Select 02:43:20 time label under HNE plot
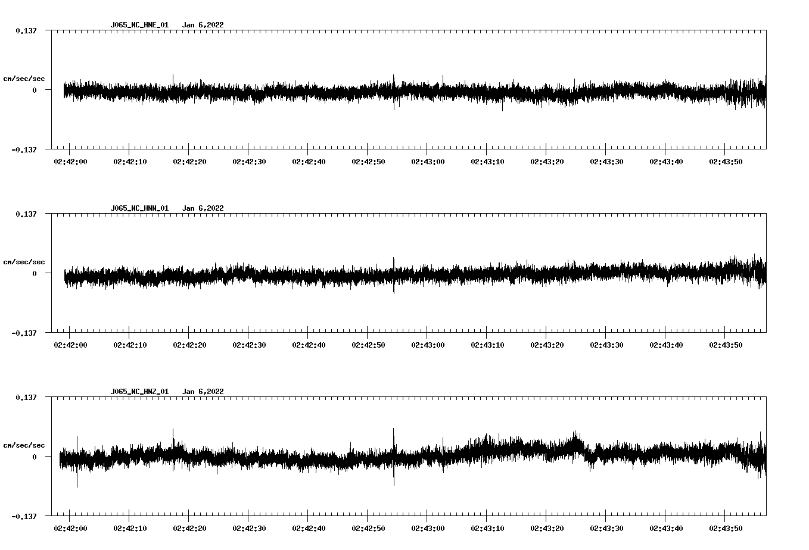 [x=547, y=162]
